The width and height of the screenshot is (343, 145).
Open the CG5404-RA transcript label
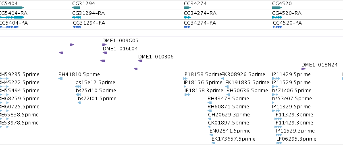coord(14,13)
